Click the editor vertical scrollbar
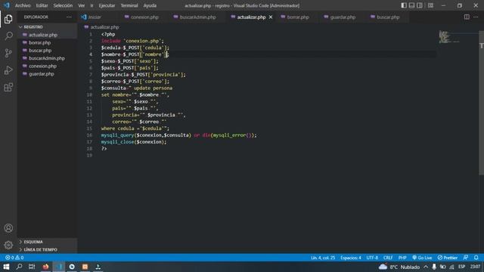484x272 pixels. (x=481, y=103)
